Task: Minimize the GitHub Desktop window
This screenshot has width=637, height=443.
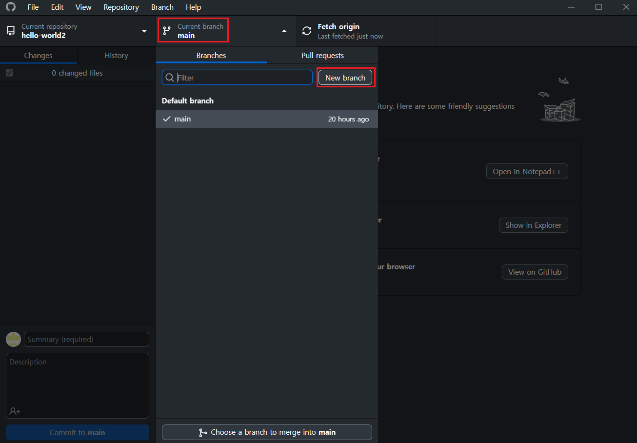Action: pyautogui.click(x=572, y=7)
